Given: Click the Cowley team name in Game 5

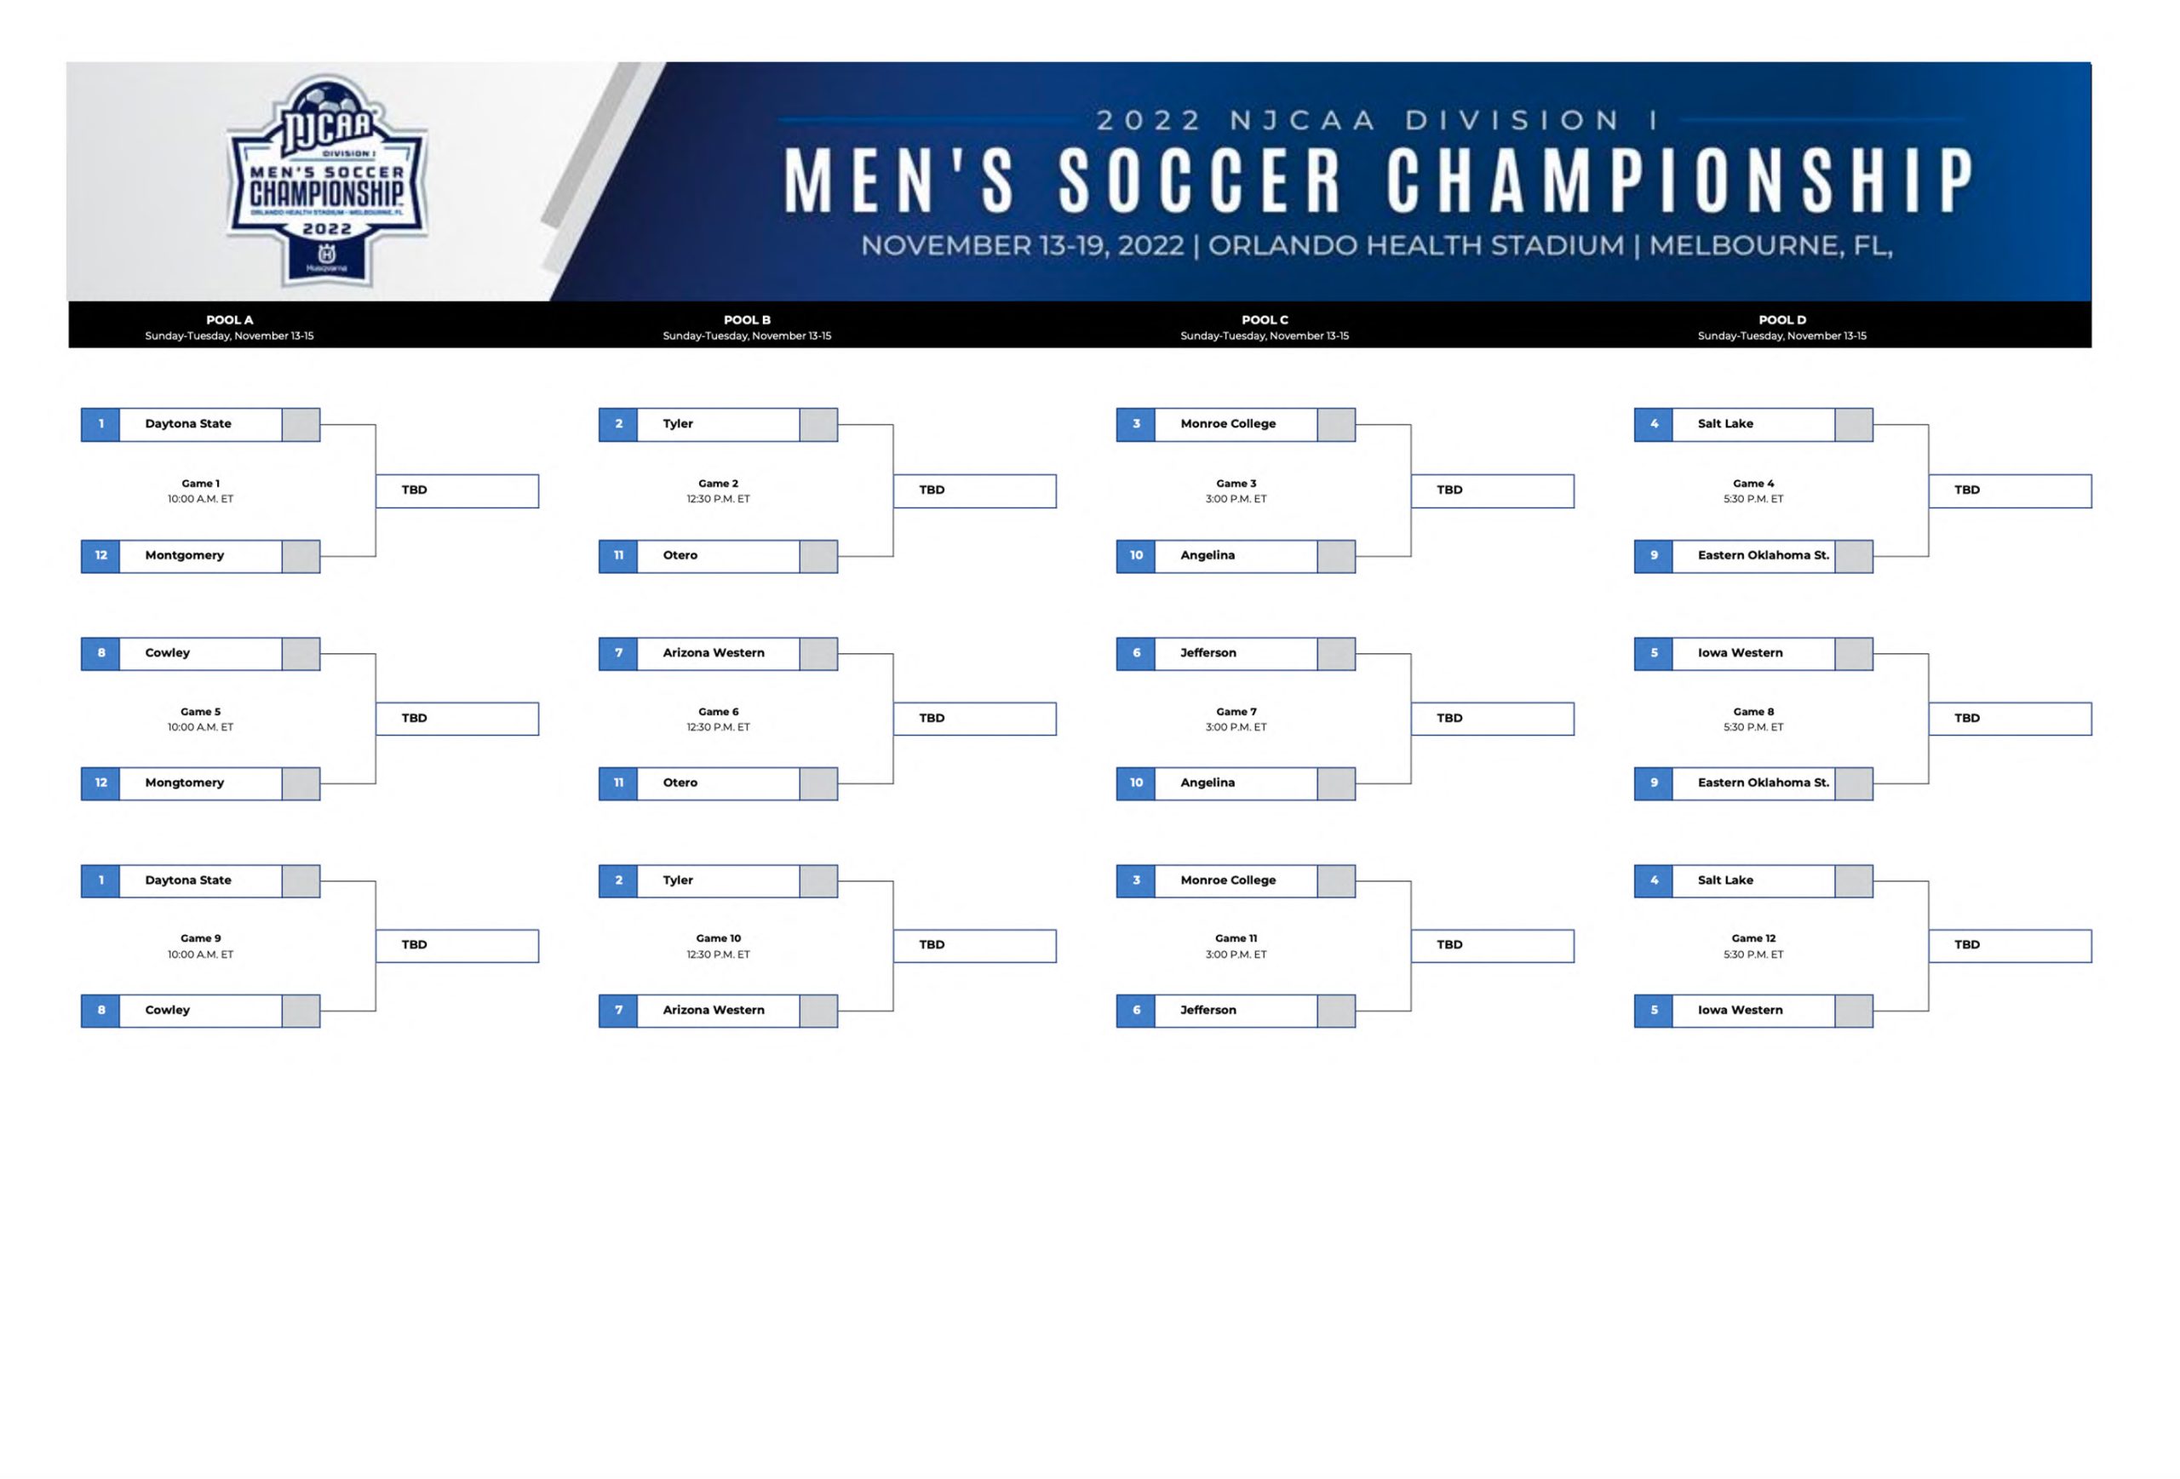Looking at the screenshot, I should [x=168, y=653].
